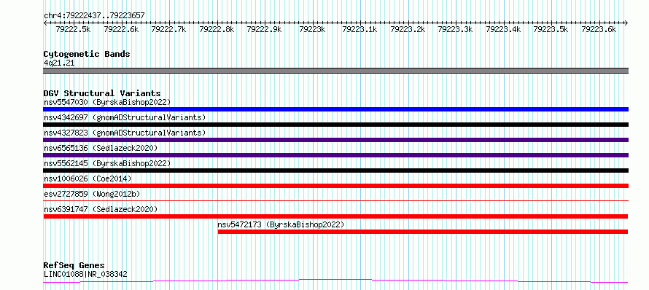This screenshot has width=649, height=290.
Task: Click the 79223.1k ruler tick label
Action: coord(360,29)
